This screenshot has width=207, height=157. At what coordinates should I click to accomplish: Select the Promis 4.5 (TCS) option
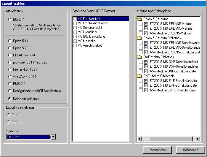(10, 69)
